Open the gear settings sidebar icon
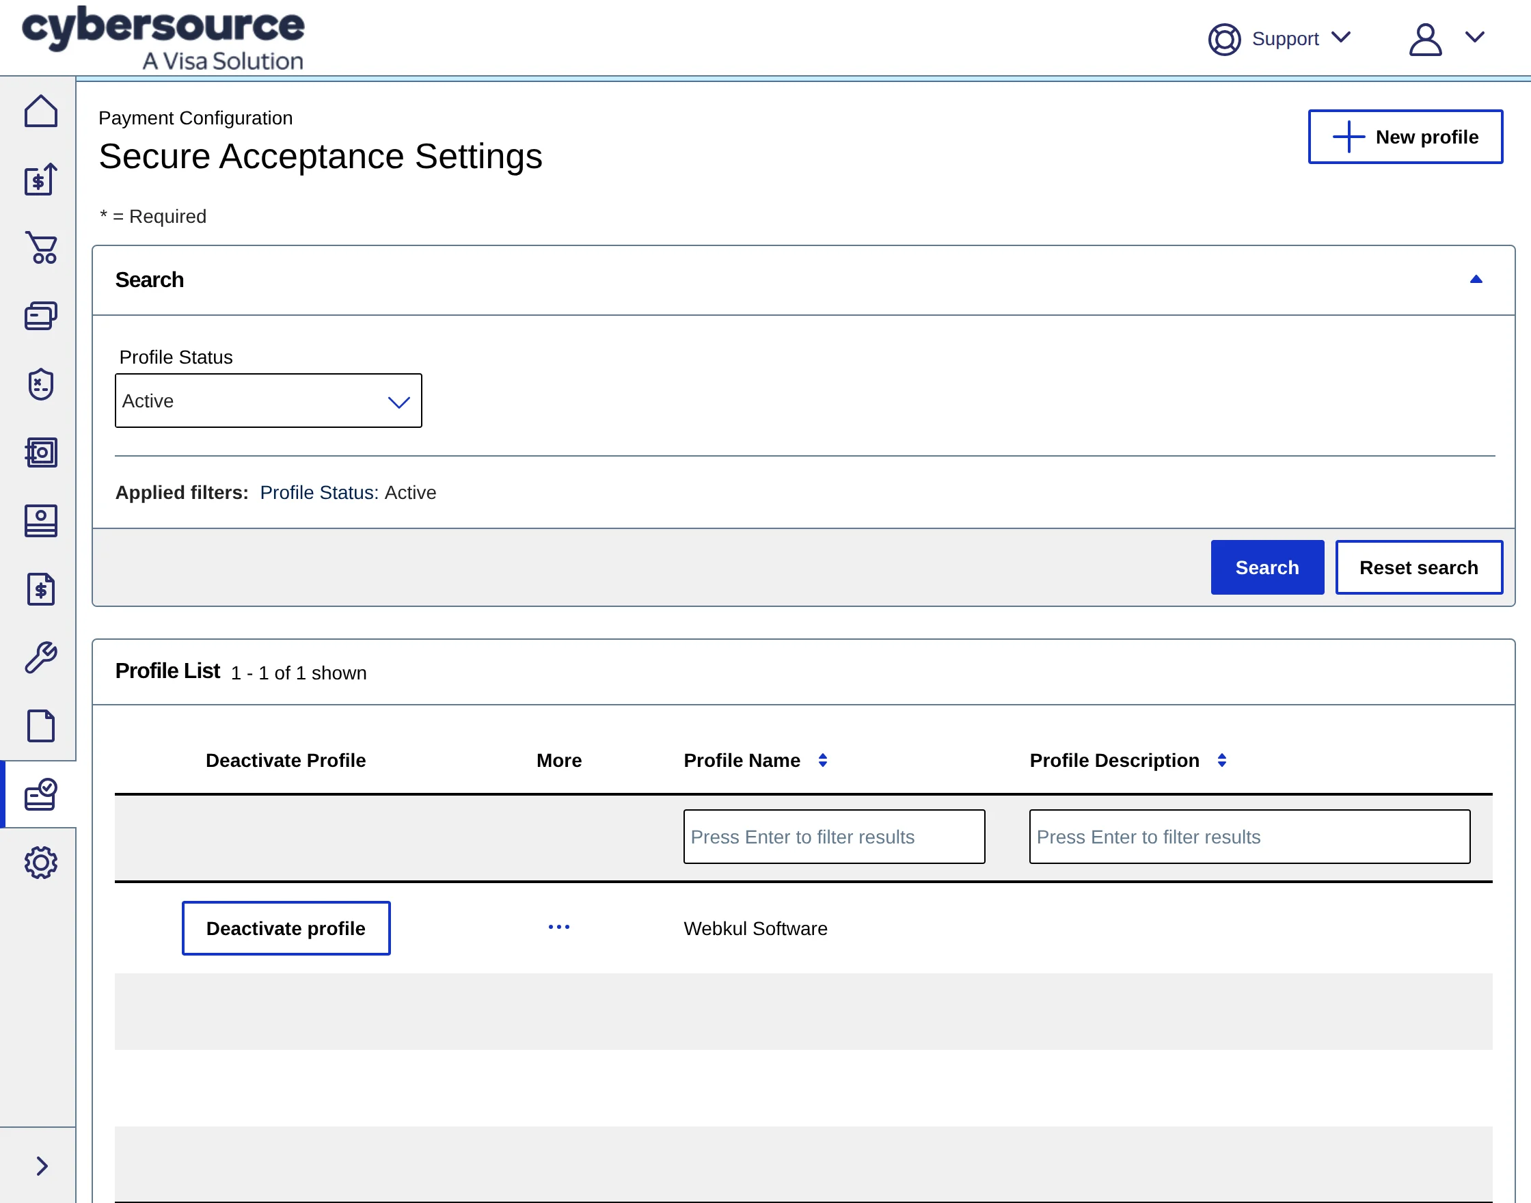Screen dimensions: 1531x1203 (41, 862)
